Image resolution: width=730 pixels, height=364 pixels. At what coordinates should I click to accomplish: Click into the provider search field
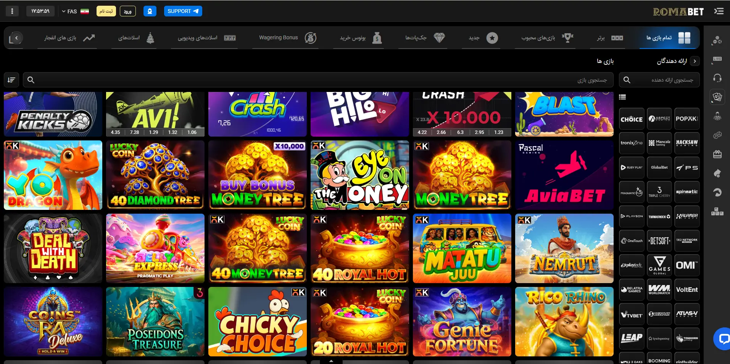pos(659,80)
